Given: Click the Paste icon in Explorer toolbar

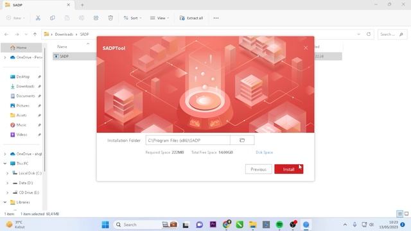Looking at the screenshot, I should coord(67,18).
